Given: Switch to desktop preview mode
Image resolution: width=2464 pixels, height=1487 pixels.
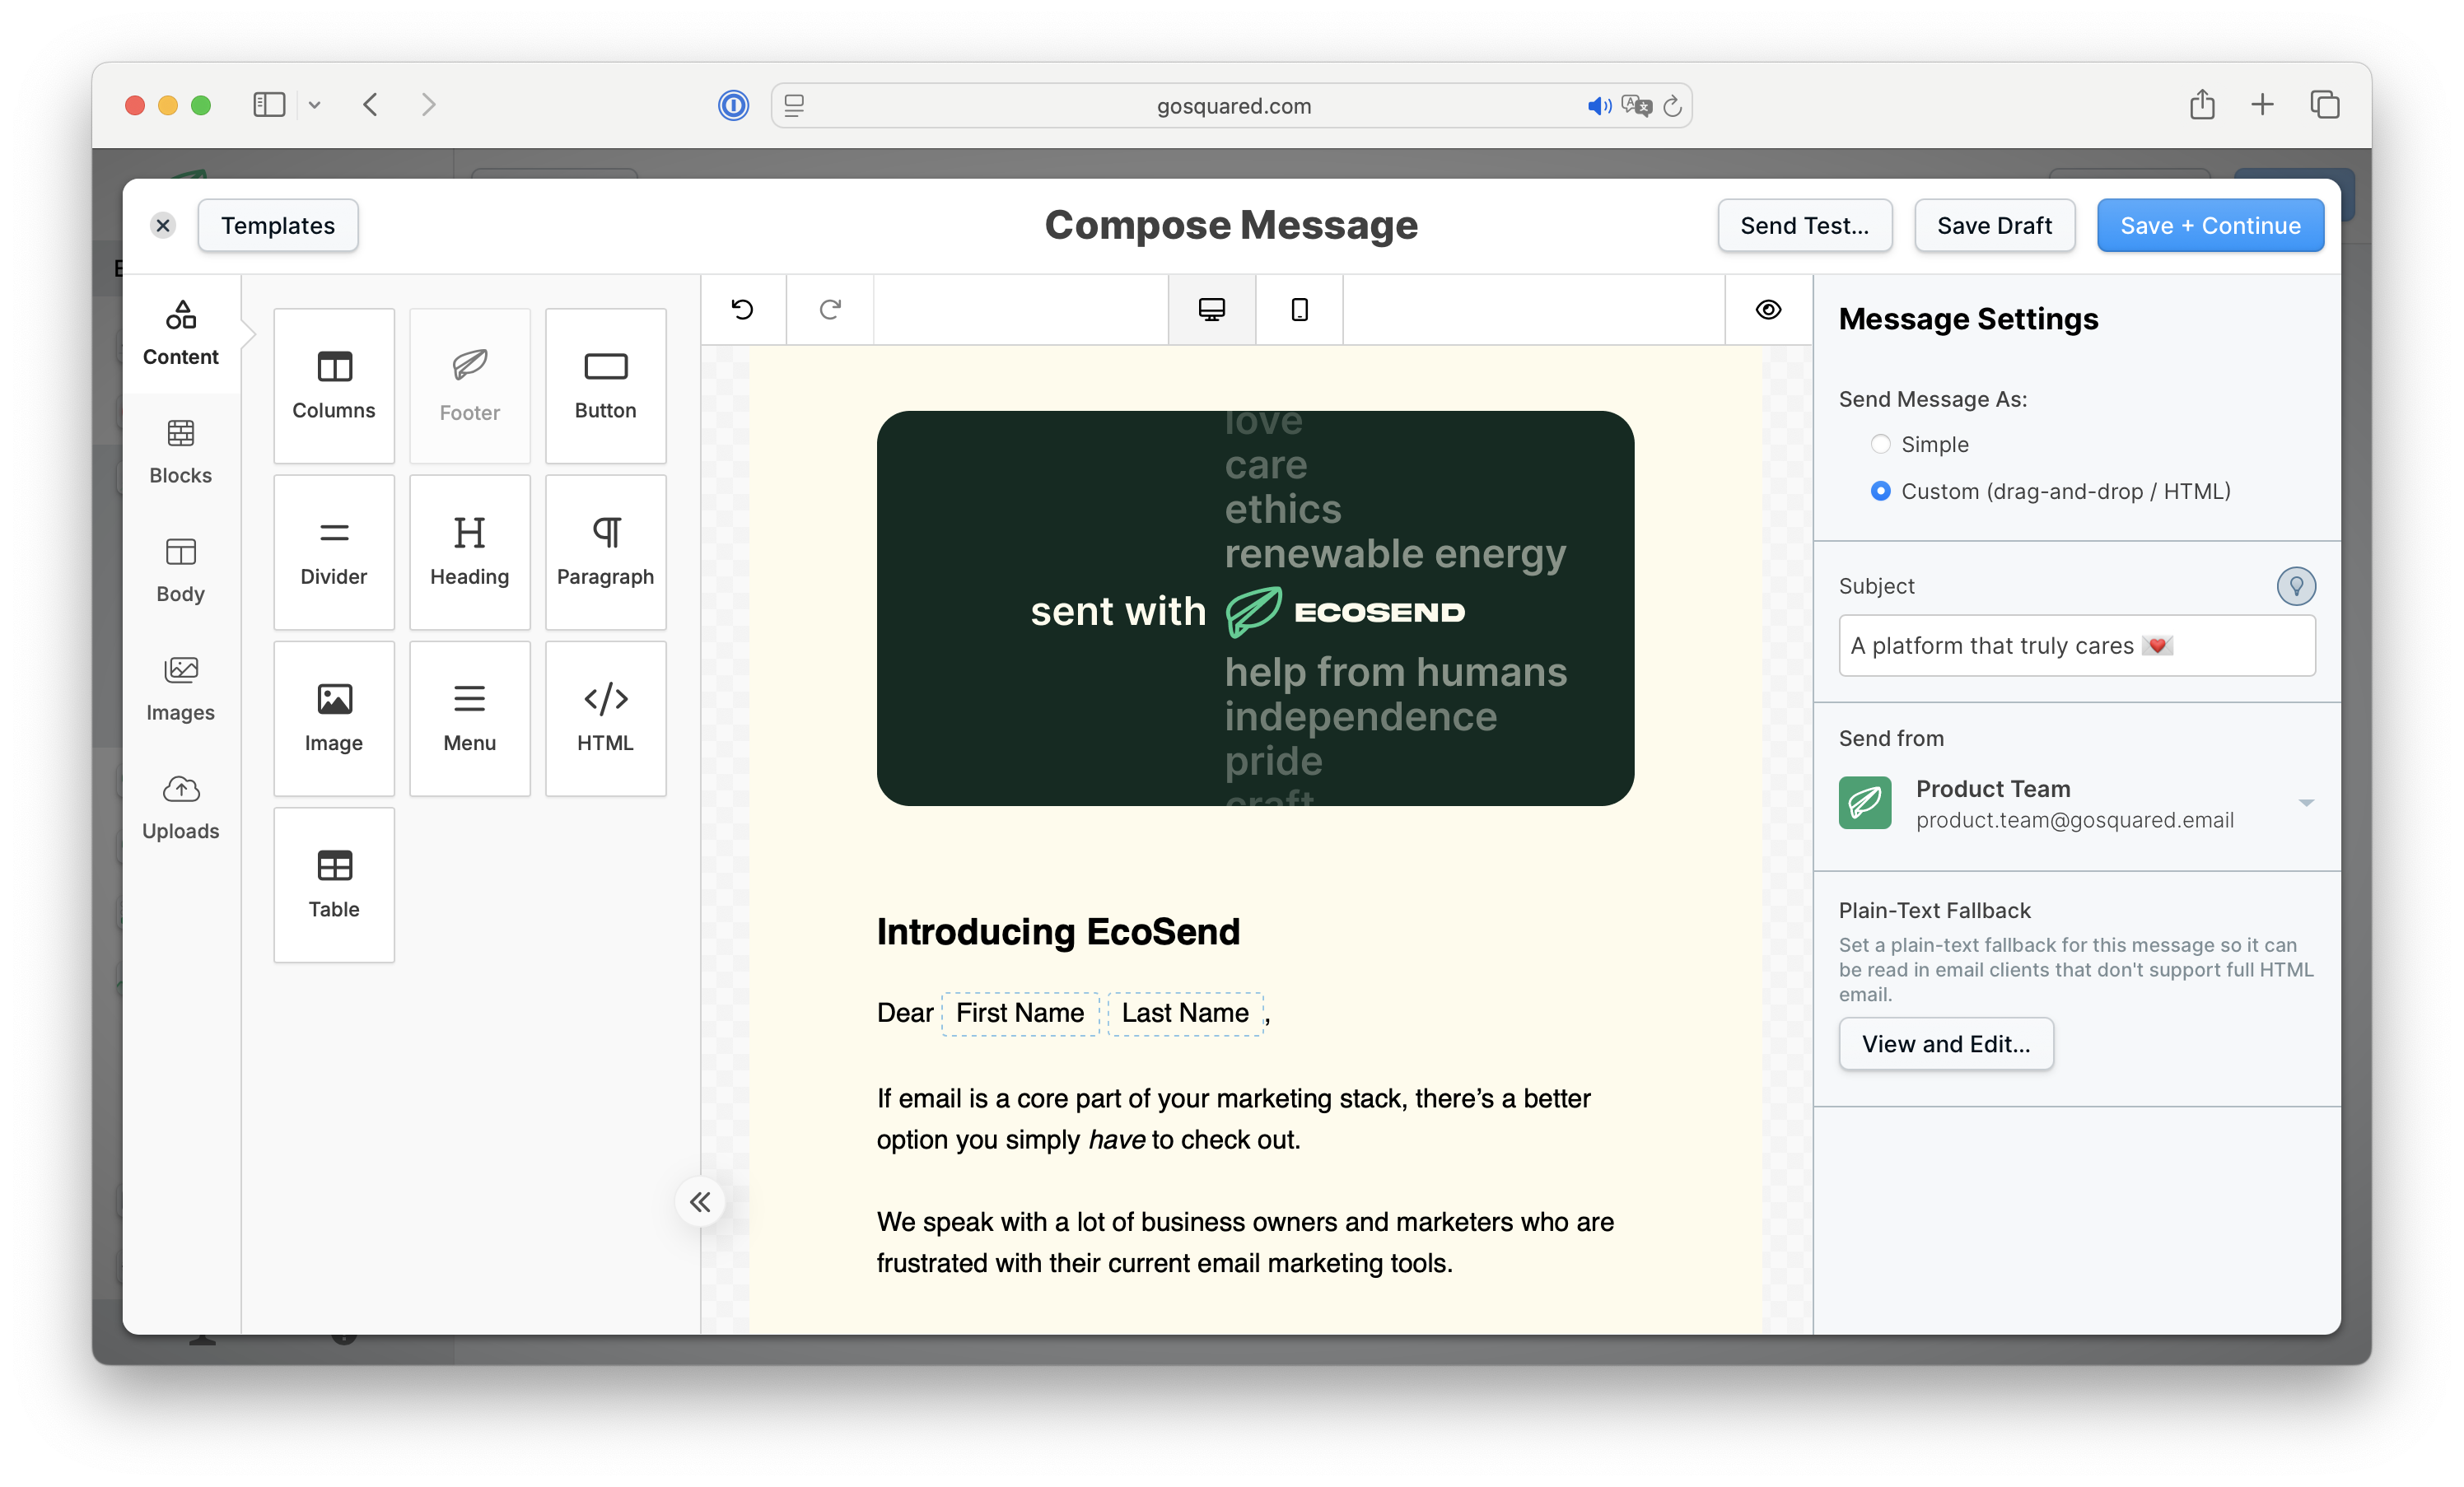Looking at the screenshot, I should [1212, 310].
